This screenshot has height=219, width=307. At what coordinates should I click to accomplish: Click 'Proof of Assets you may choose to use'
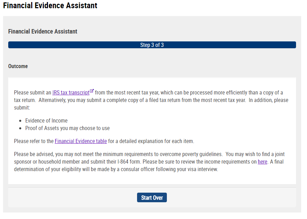coord(67,128)
